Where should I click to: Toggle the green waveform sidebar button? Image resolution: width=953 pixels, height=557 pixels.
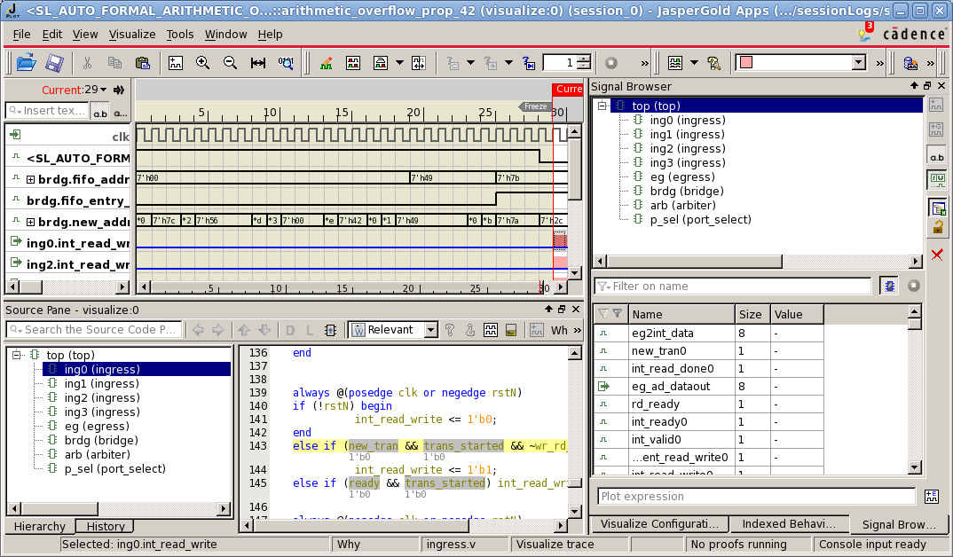point(937,179)
